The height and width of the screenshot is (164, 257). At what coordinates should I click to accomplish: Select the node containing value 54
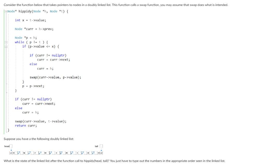24,152
